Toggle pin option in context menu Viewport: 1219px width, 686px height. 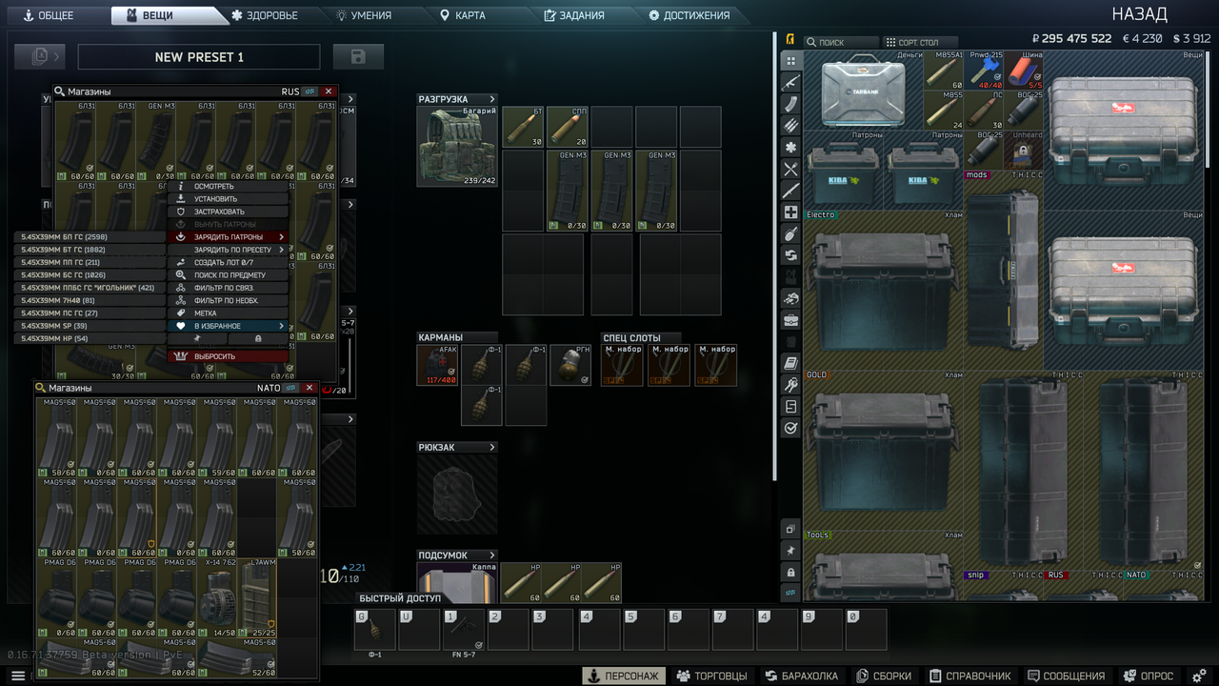[197, 338]
